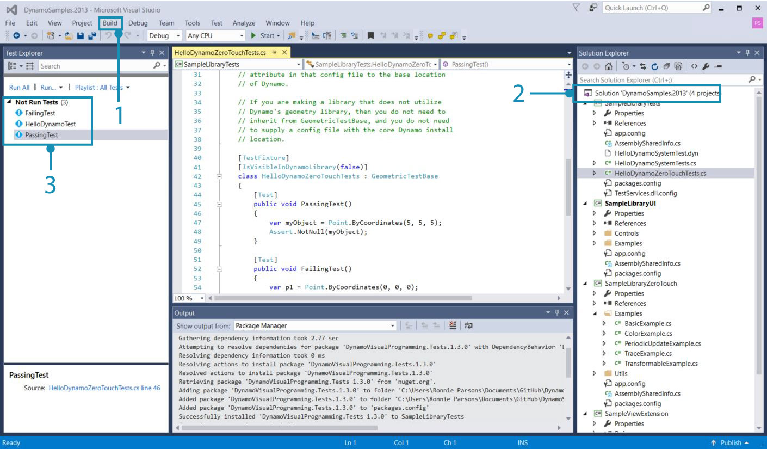Click Run All in Test Explorer

20,87
